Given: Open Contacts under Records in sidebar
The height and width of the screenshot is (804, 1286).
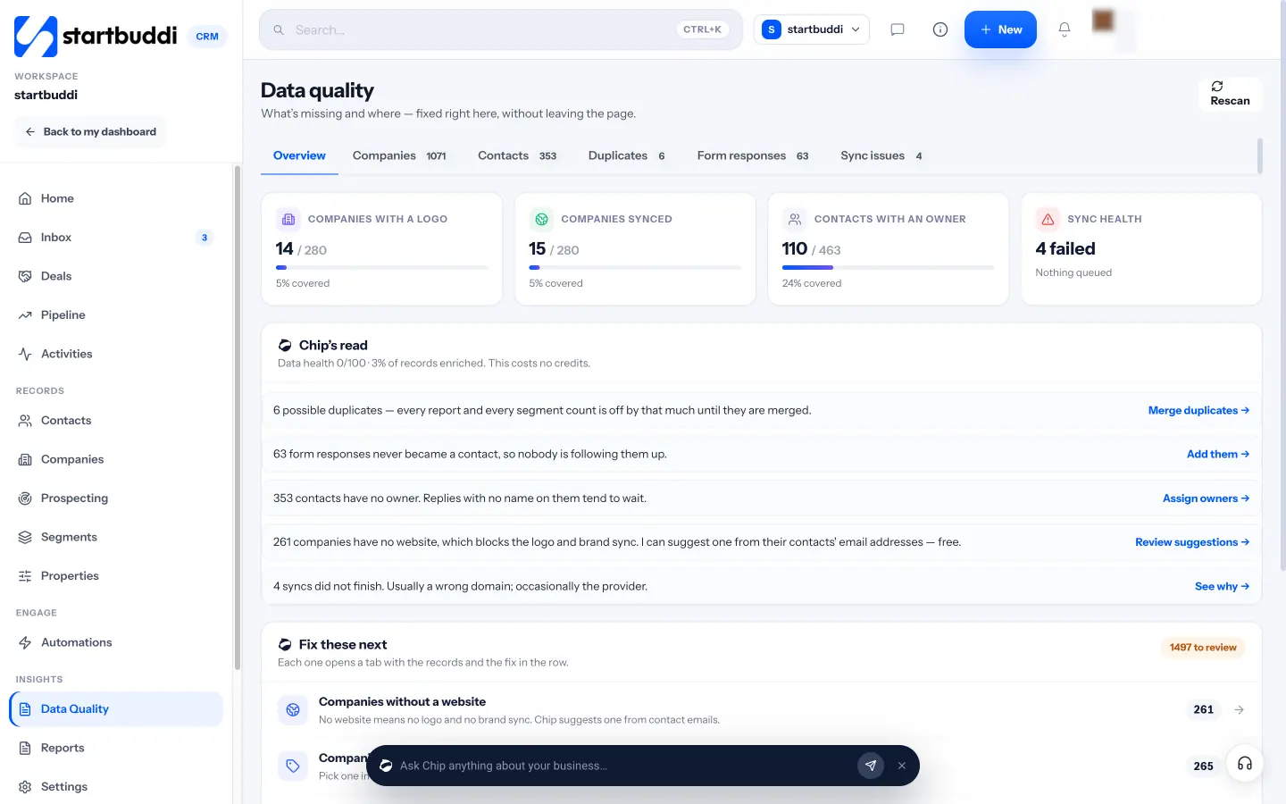Looking at the screenshot, I should 116,421.
